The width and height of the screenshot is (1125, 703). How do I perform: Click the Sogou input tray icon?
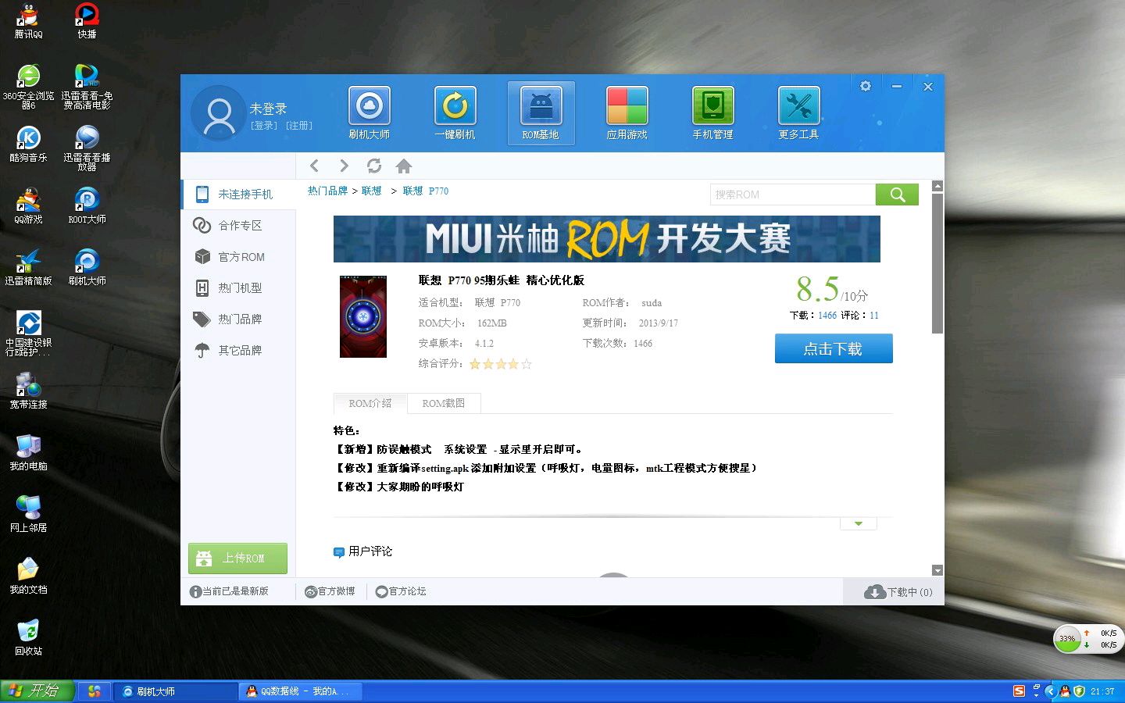(1019, 691)
